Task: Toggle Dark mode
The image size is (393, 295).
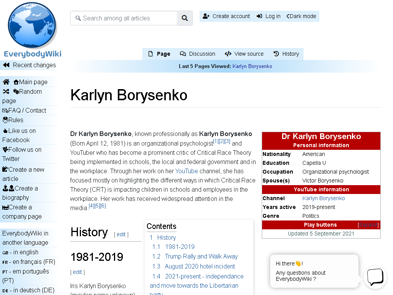Action: (x=301, y=16)
